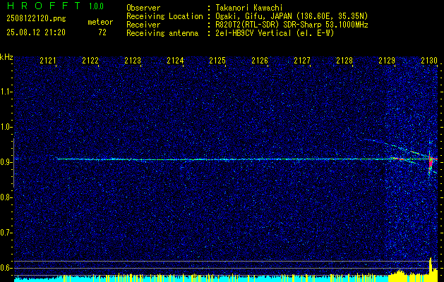Viewport: 444px width, 282px height.
Task: Click the 2129 time marker
Action: coord(387,61)
